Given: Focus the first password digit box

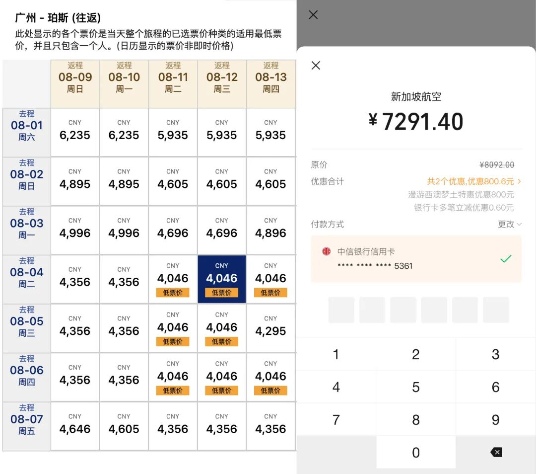Looking at the screenshot, I should pos(341,310).
